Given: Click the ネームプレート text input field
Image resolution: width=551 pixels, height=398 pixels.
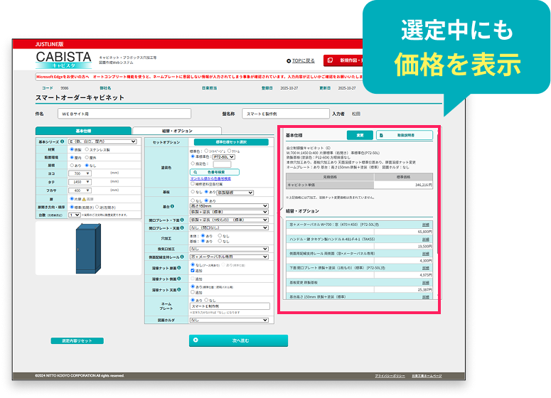Looking at the screenshot, I should [230, 306].
